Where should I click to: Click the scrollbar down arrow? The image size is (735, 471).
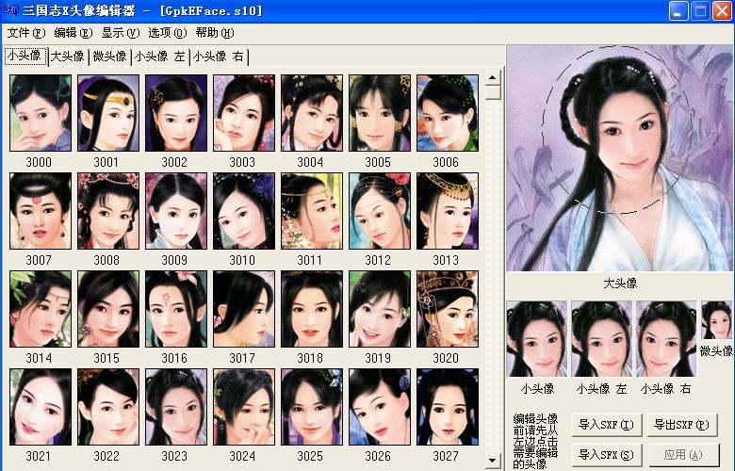(493, 461)
